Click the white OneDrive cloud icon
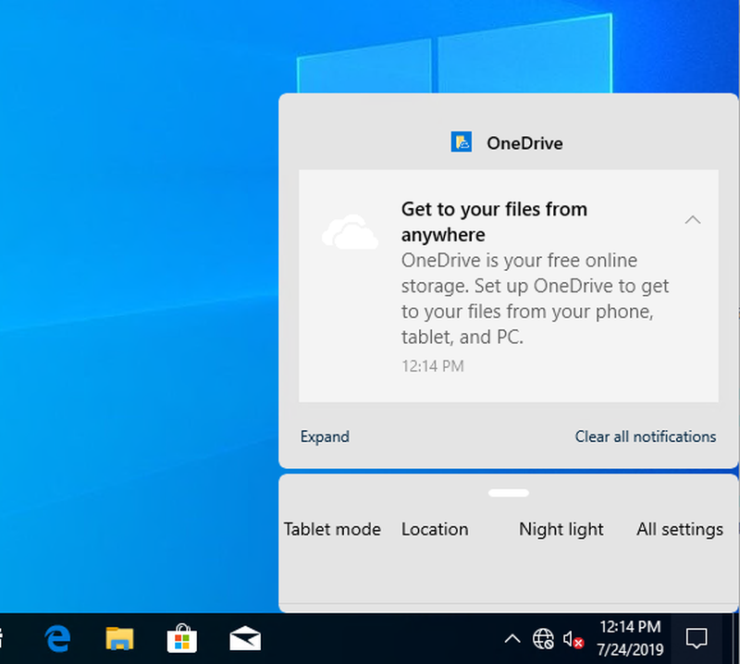 click(350, 232)
